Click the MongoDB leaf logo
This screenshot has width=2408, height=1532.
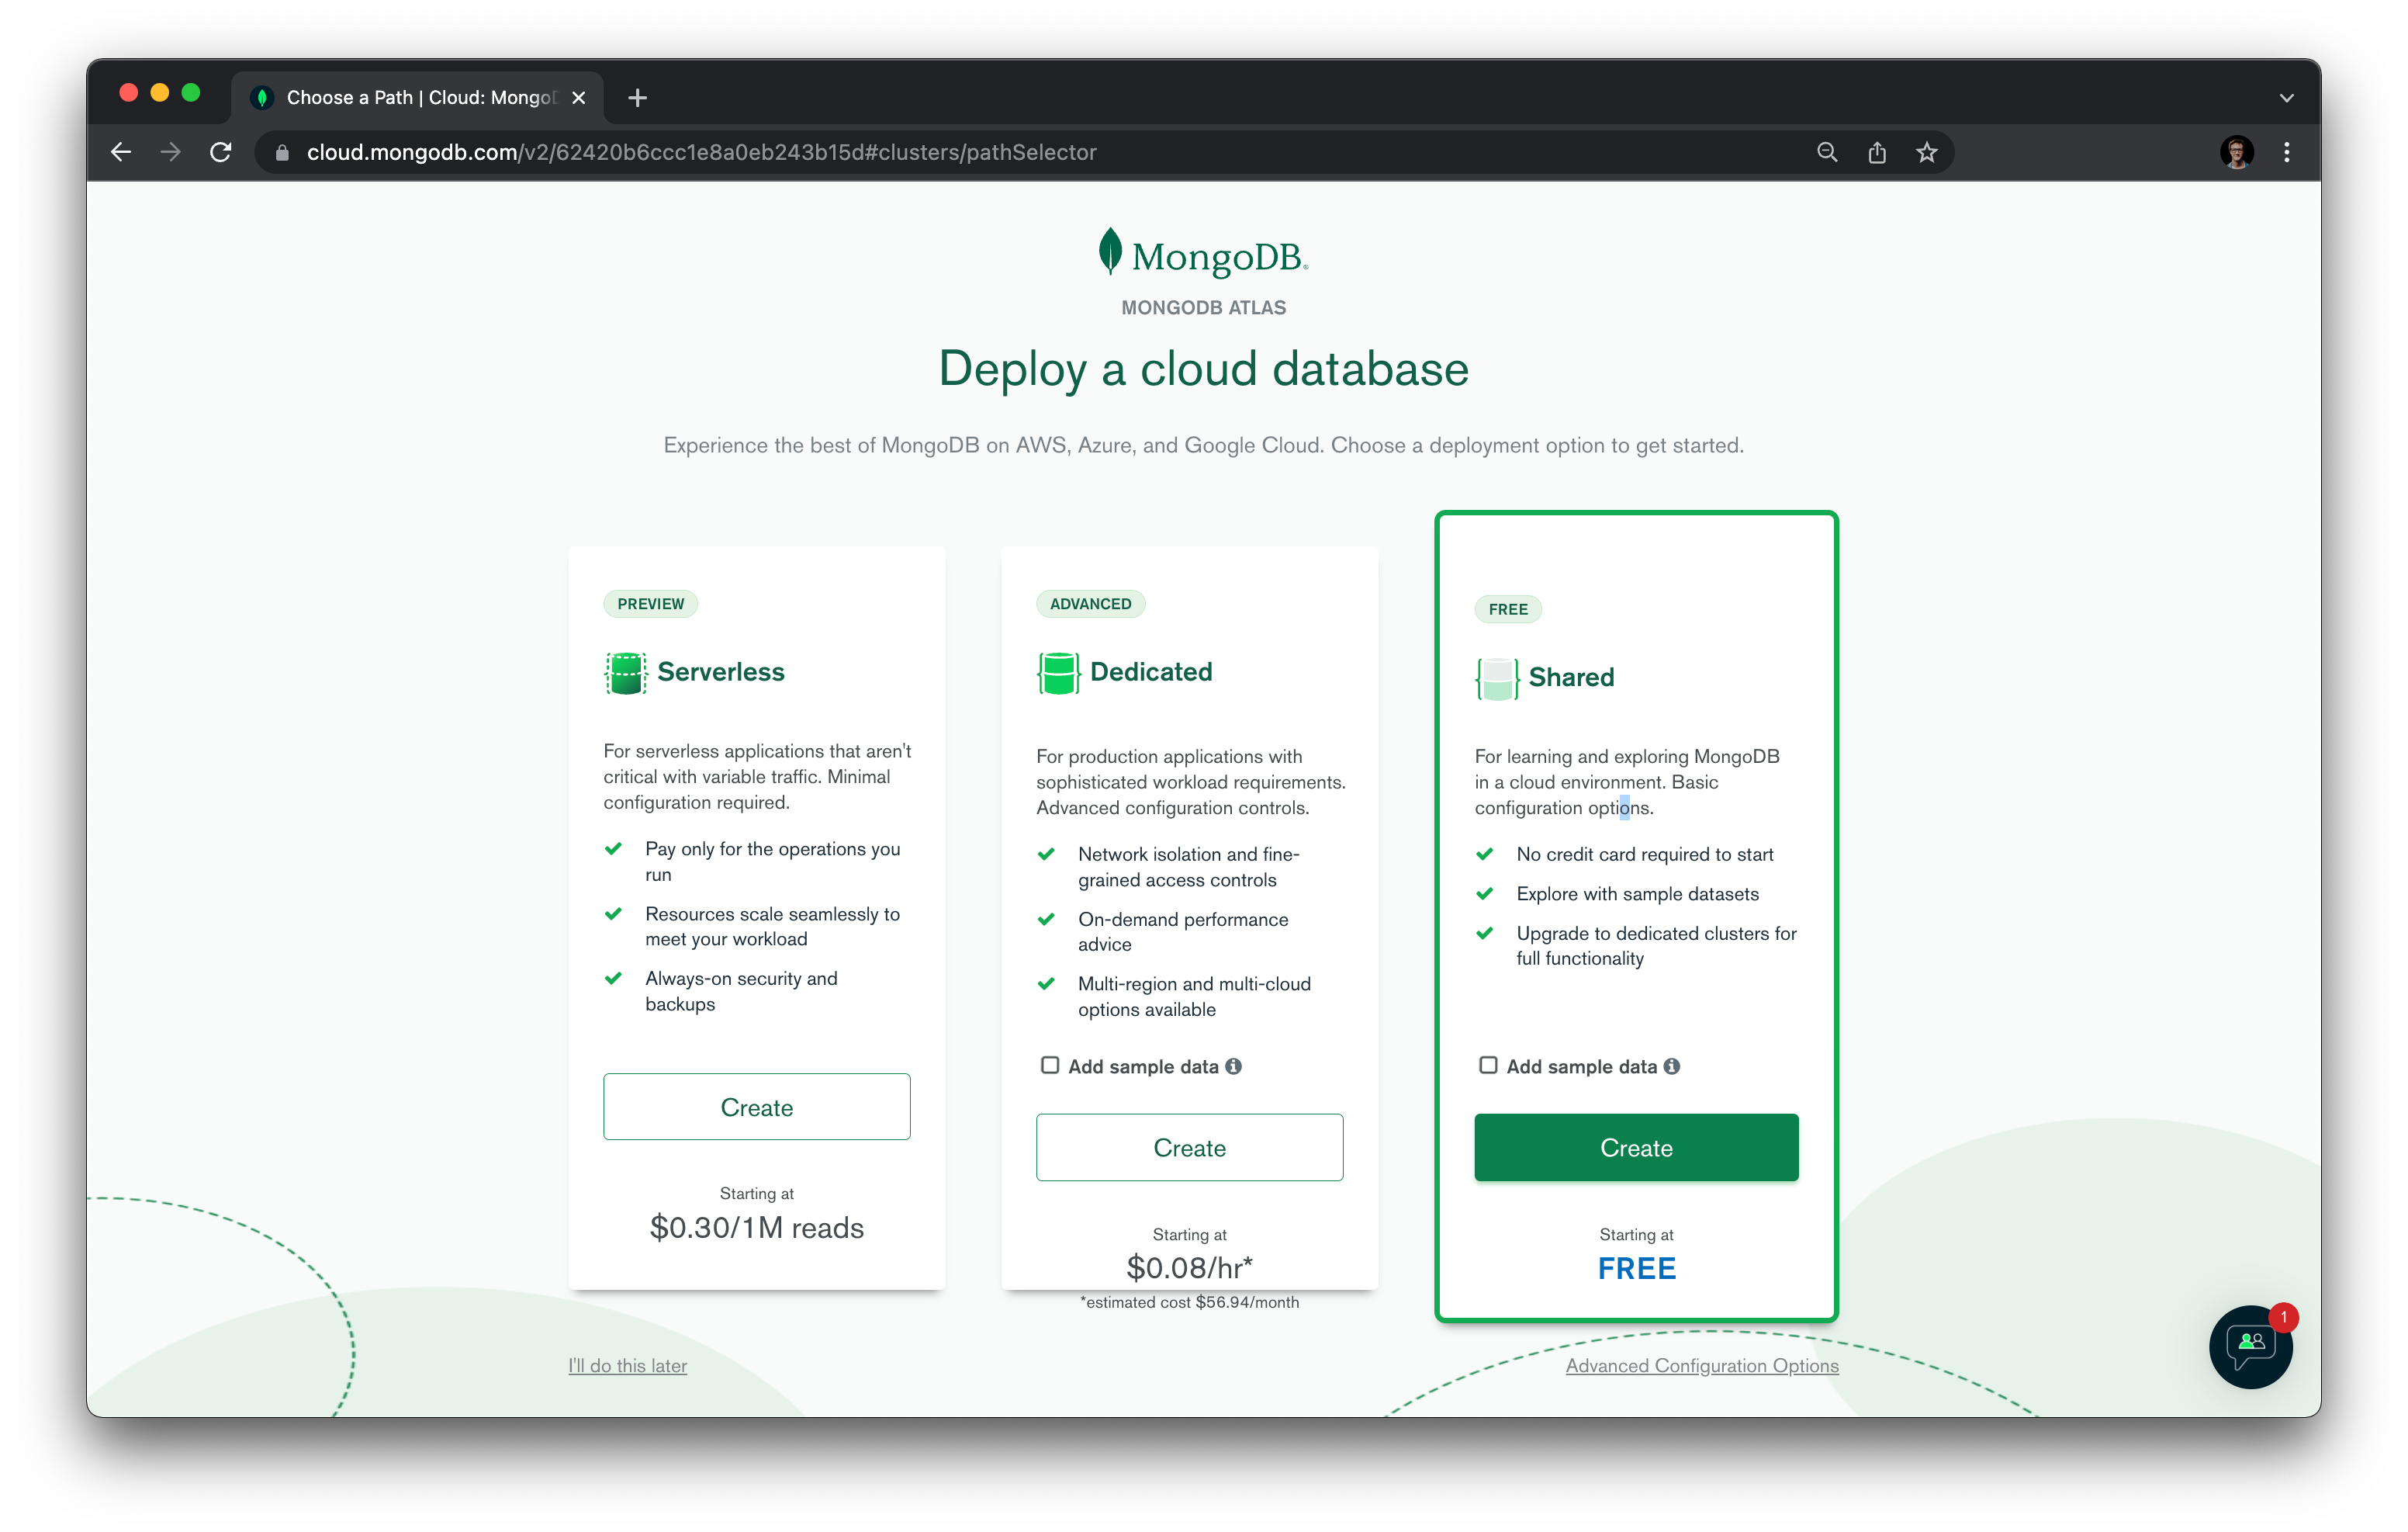coord(1109,250)
